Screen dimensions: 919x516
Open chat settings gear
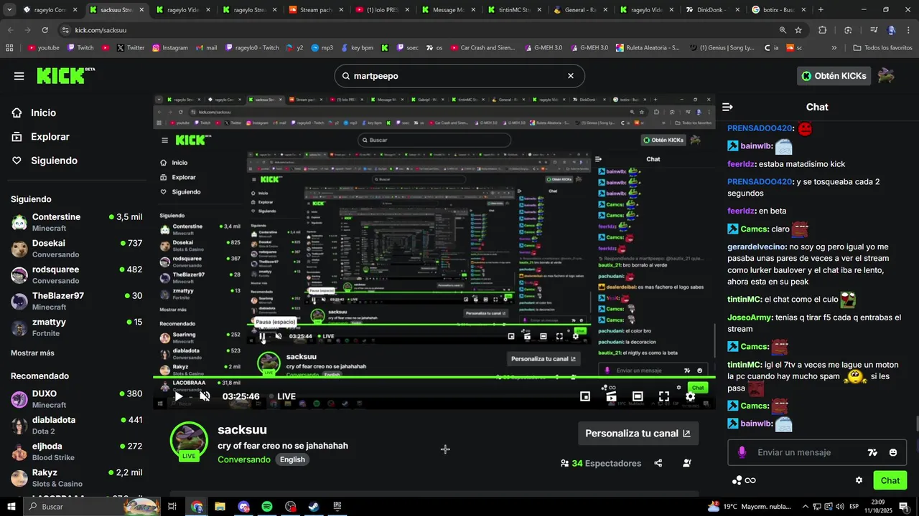point(859,480)
